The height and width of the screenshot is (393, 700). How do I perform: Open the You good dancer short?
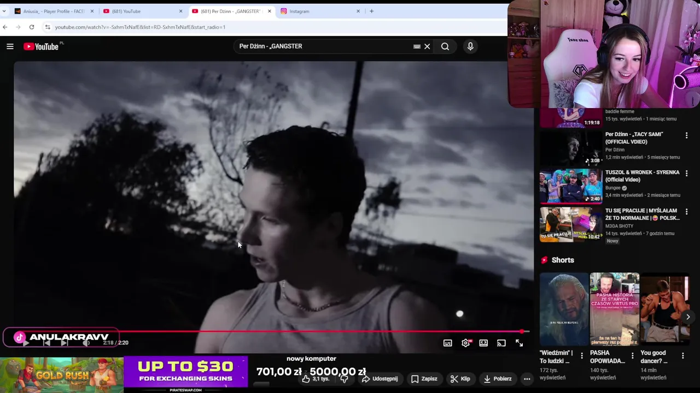pyautogui.click(x=664, y=309)
